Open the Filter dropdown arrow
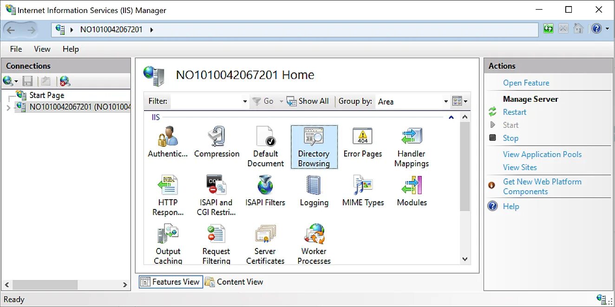 tap(245, 101)
